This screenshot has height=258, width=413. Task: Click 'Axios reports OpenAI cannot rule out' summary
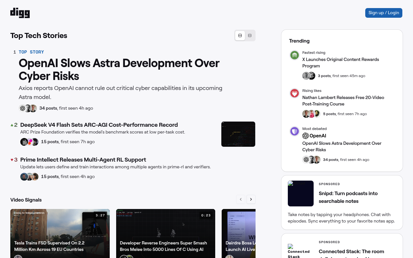[120, 93]
